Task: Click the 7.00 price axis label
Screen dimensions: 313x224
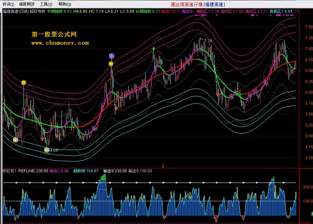Action: 309,48
